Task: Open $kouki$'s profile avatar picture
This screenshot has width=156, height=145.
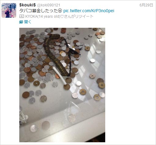Action: 9,10
